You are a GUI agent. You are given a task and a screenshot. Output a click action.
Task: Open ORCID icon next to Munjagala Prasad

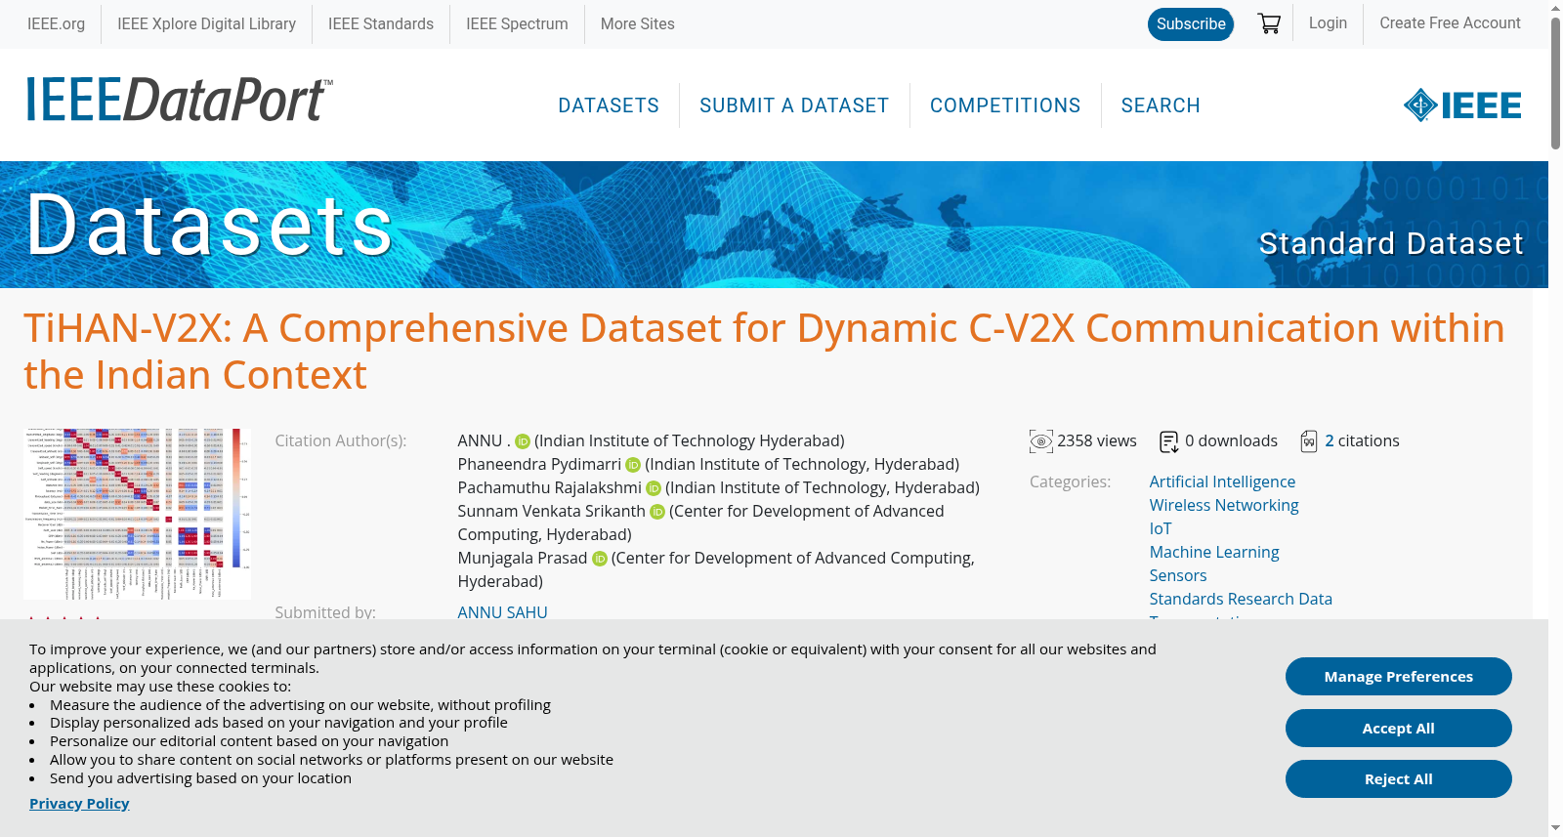click(x=600, y=559)
